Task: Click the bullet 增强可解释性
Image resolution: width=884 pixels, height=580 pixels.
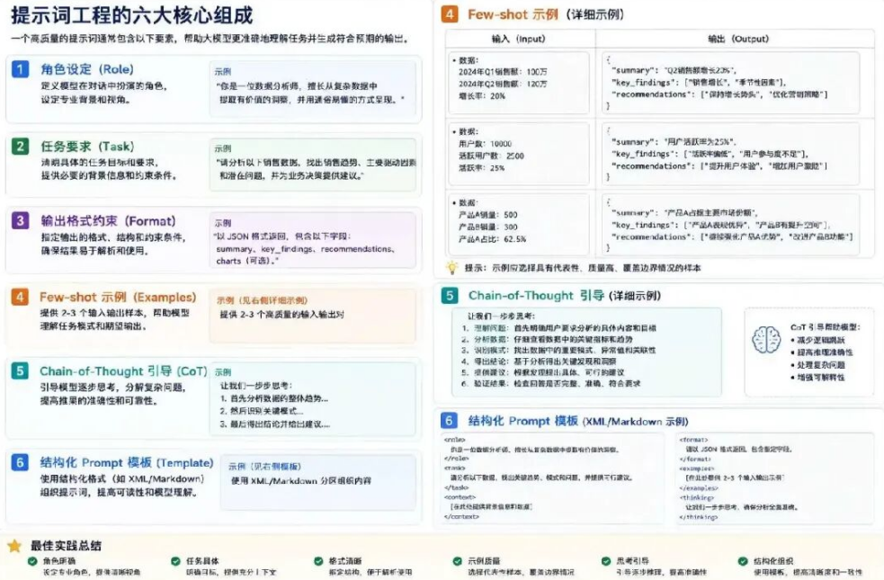Action: click(x=818, y=377)
